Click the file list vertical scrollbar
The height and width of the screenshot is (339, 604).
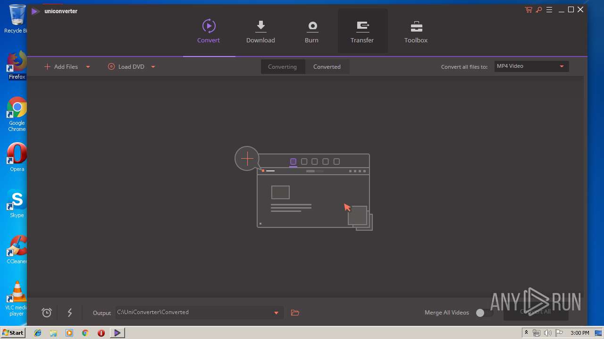[585, 186]
